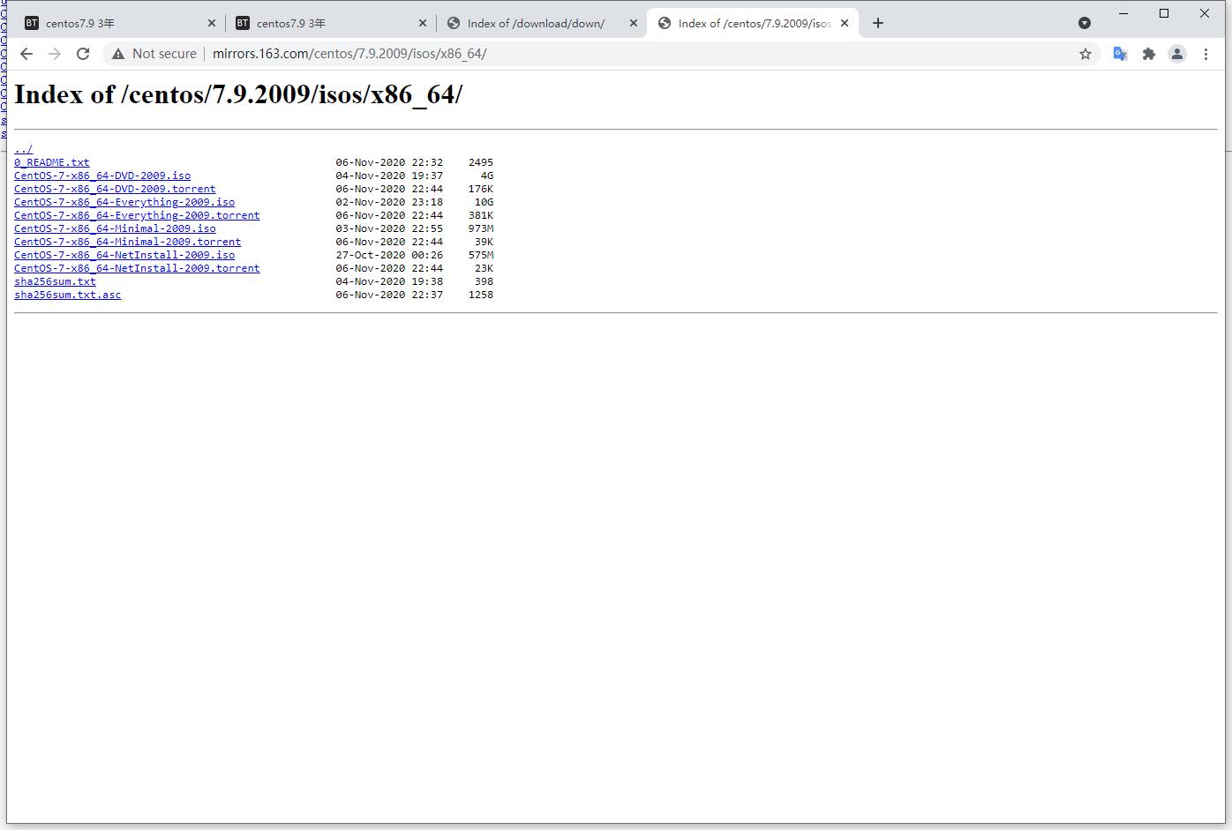Click the 27-Oct-2020 00:26 date entry
Screen dimensions: 1232x830
coord(389,255)
